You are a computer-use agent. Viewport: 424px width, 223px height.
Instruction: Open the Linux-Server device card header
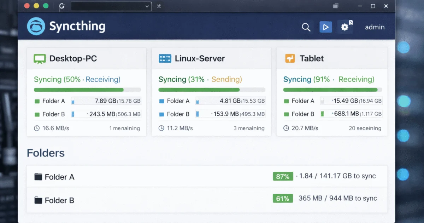pyautogui.click(x=211, y=58)
